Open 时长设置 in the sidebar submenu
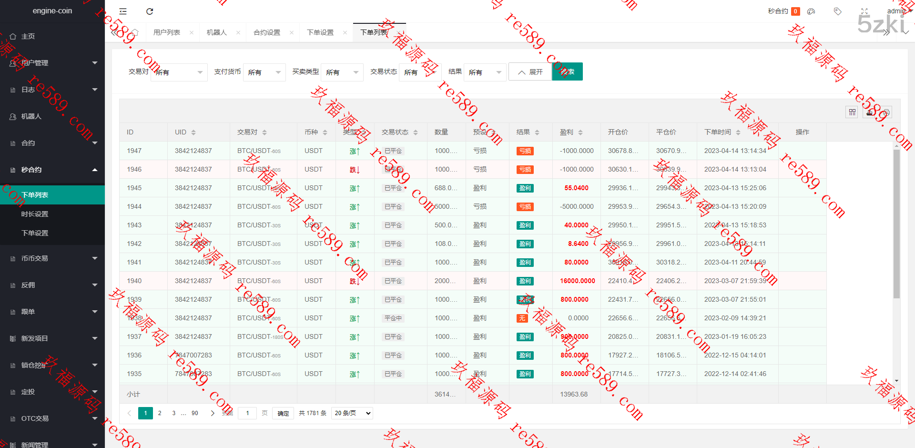 tap(35, 214)
